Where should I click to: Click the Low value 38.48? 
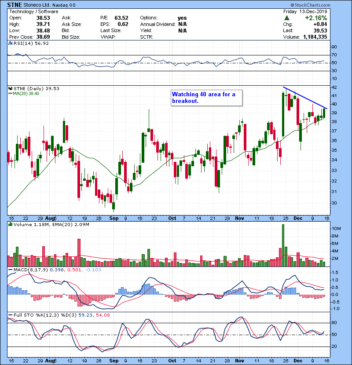(43, 30)
